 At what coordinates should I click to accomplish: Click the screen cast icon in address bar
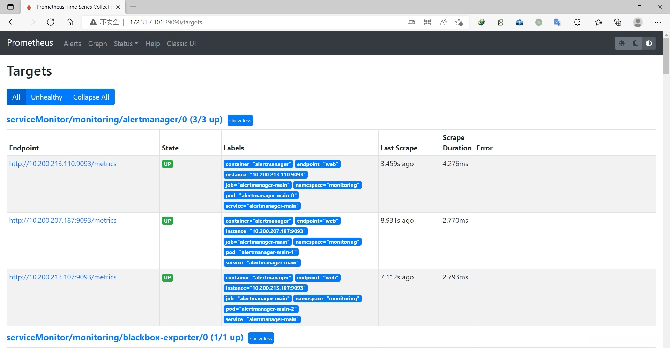(x=412, y=22)
